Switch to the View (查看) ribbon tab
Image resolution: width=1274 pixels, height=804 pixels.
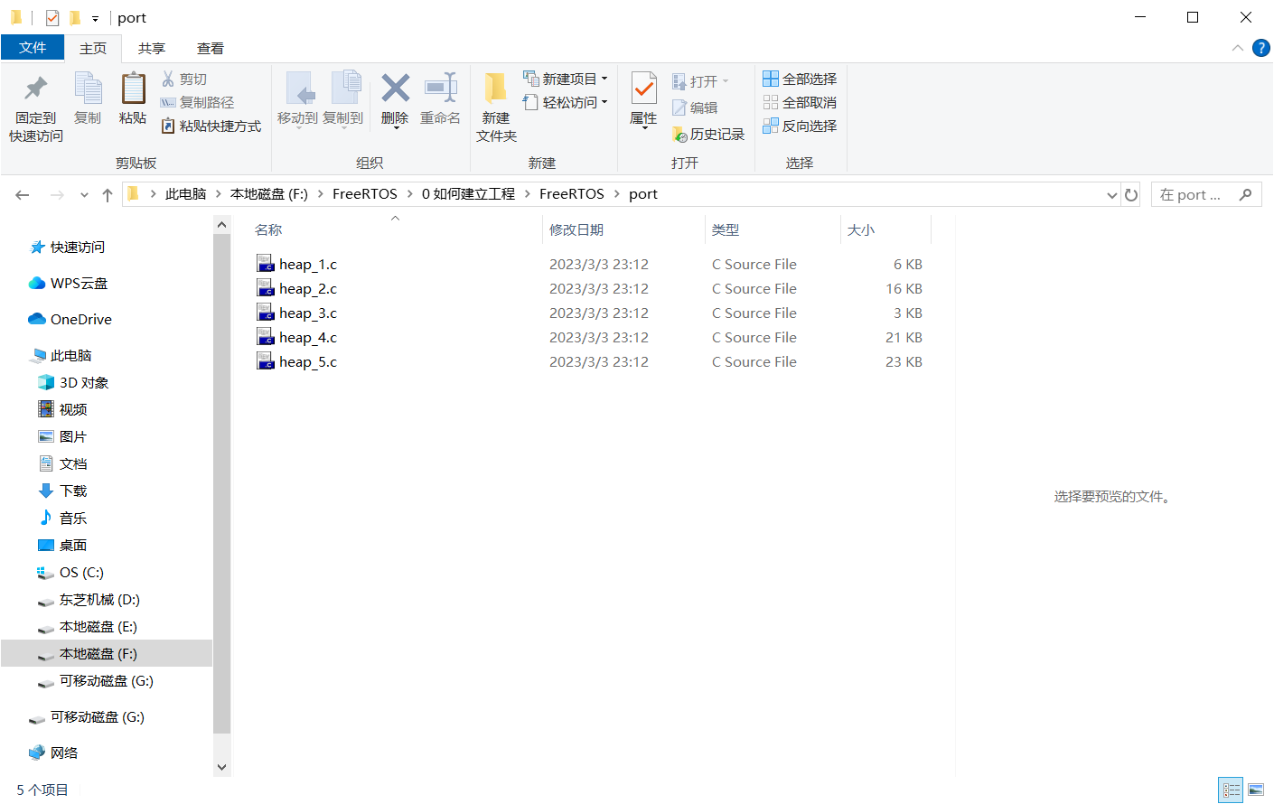point(211,49)
